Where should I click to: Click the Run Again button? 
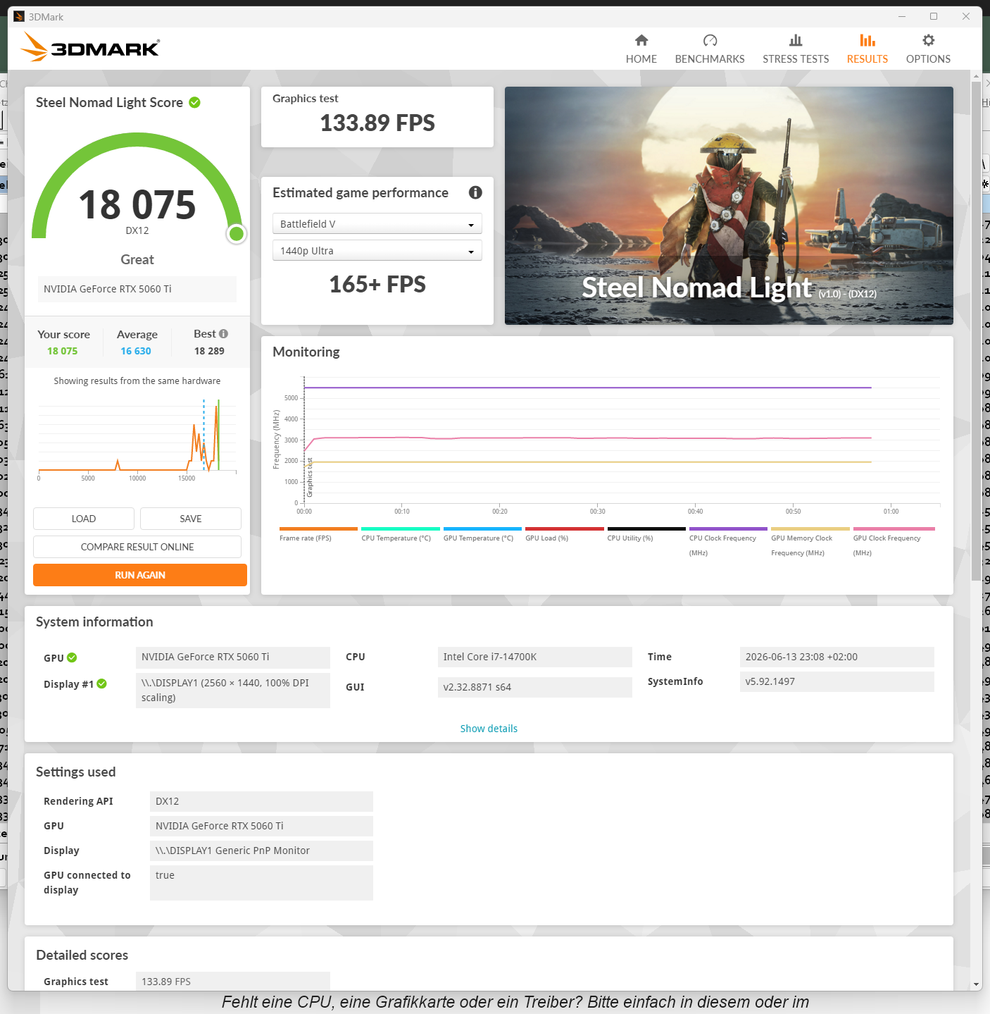[140, 575]
